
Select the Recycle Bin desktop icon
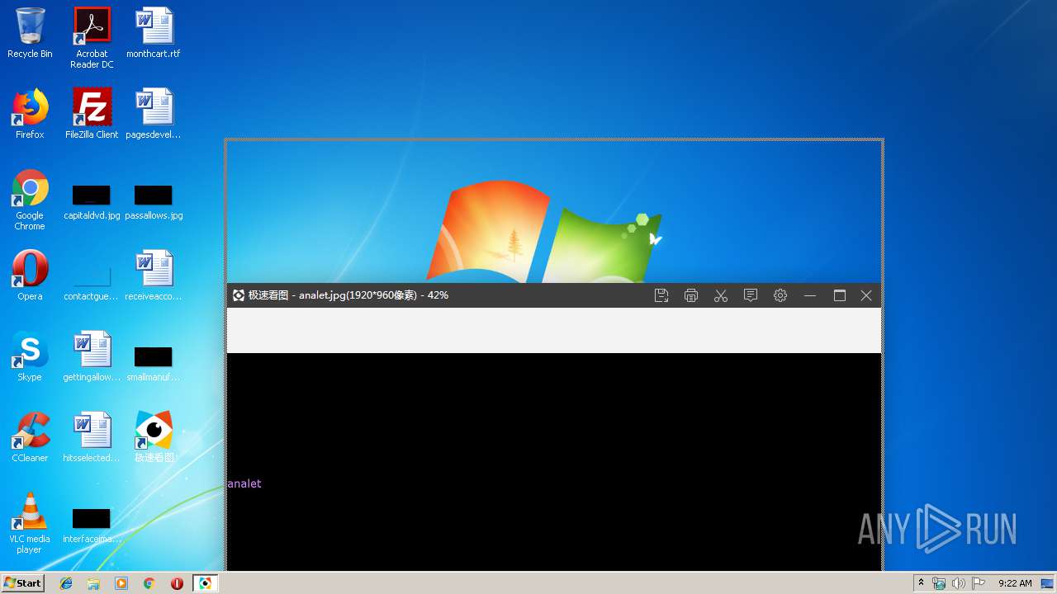(30, 33)
